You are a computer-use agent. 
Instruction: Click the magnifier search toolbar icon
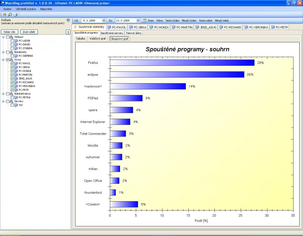10,15
